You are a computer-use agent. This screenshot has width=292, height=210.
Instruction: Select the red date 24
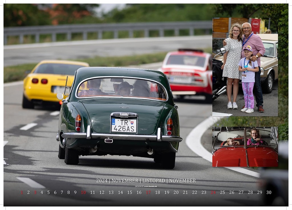[x=213, y=193]
